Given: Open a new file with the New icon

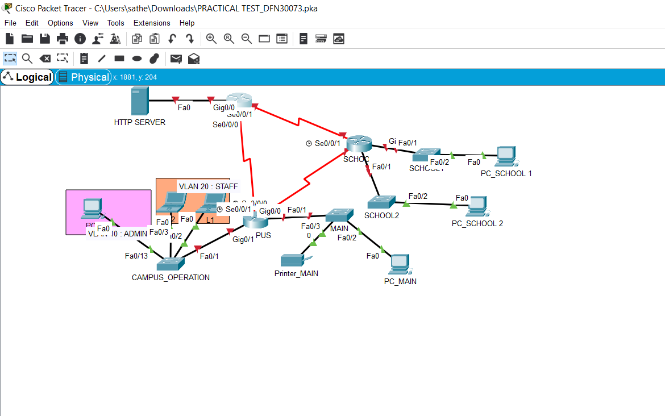Looking at the screenshot, I should click(9, 38).
